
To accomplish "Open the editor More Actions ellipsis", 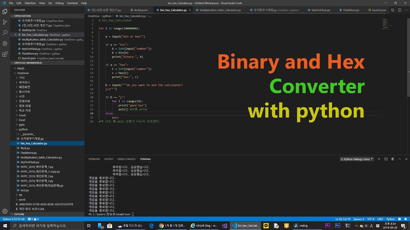I will [x=406, y=10].
